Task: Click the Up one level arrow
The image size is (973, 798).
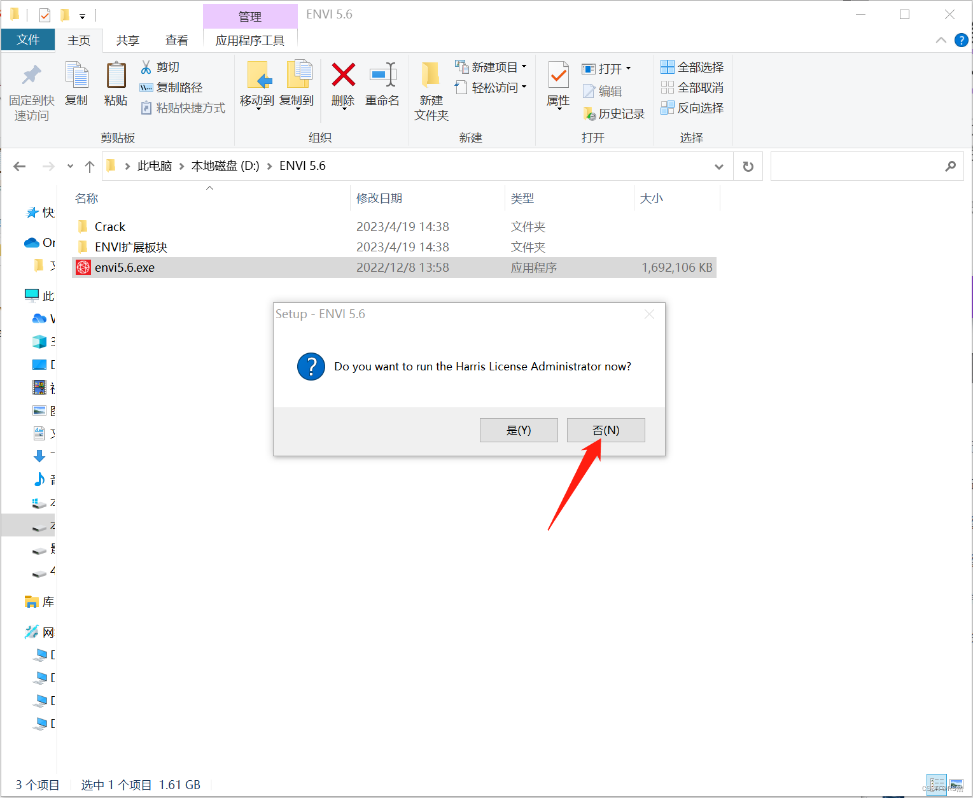Action: click(x=90, y=166)
